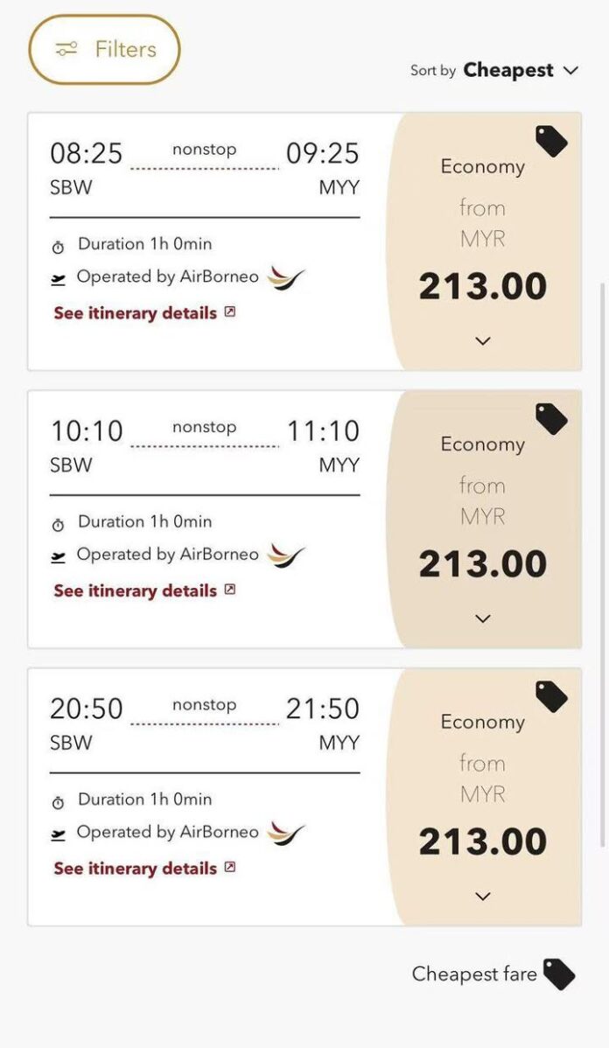Expand Economy fare for 08:25 flight
Image resolution: width=609 pixels, height=1048 pixels.
[x=483, y=340]
